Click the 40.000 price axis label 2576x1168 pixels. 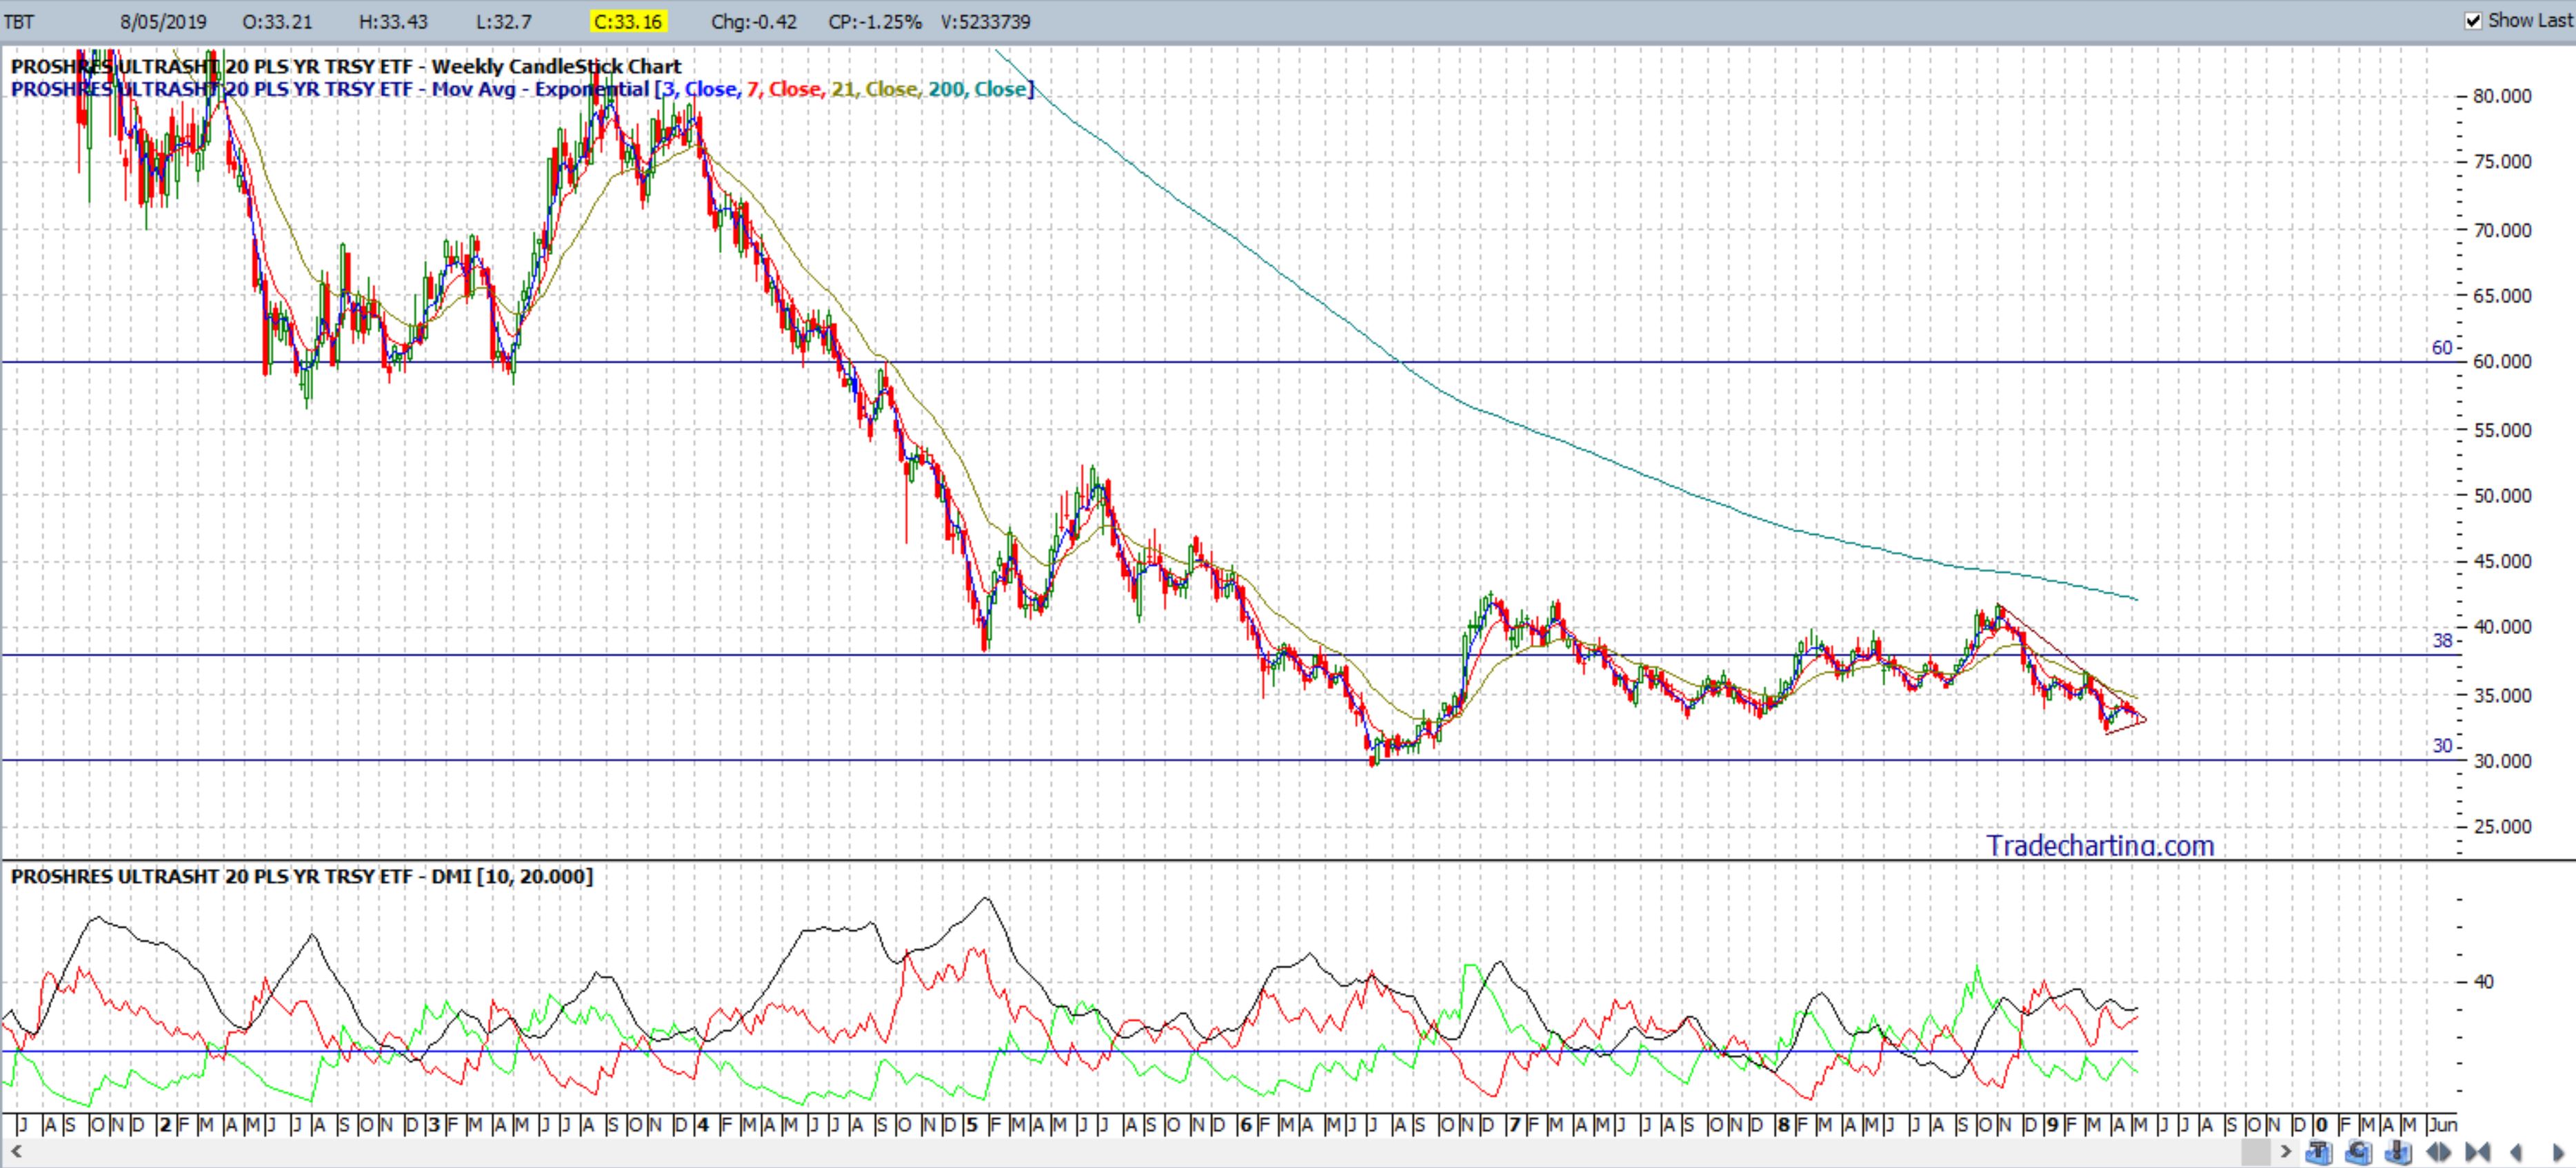pyautogui.click(x=2502, y=628)
